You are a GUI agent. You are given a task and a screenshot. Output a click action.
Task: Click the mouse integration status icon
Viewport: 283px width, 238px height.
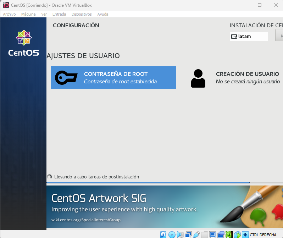coord(237,235)
